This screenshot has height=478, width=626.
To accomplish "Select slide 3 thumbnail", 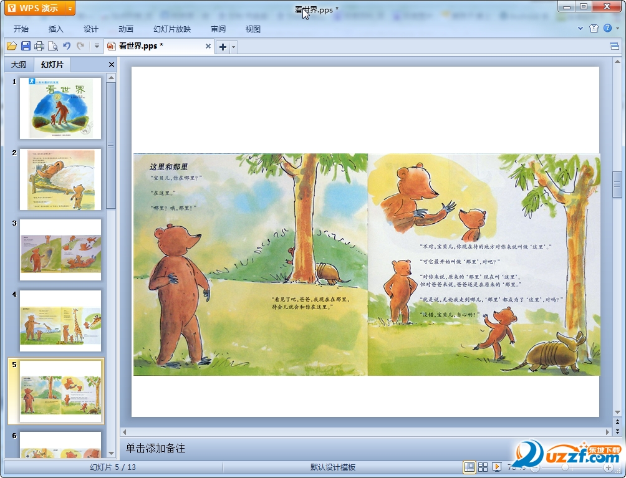I will (x=60, y=250).
